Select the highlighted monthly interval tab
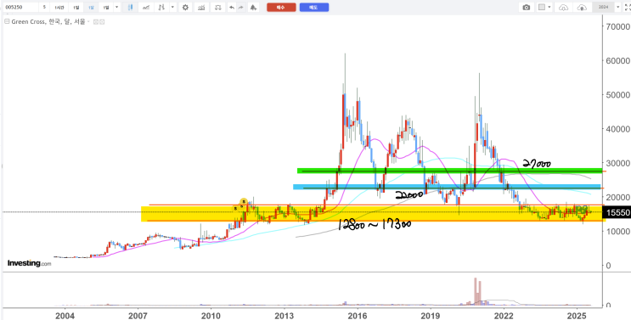Screen dimensions: 631x320 [x=91, y=8]
